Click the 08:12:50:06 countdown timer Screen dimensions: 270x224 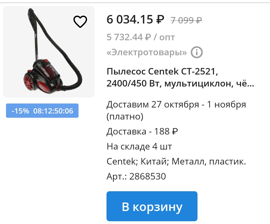pos(53,111)
